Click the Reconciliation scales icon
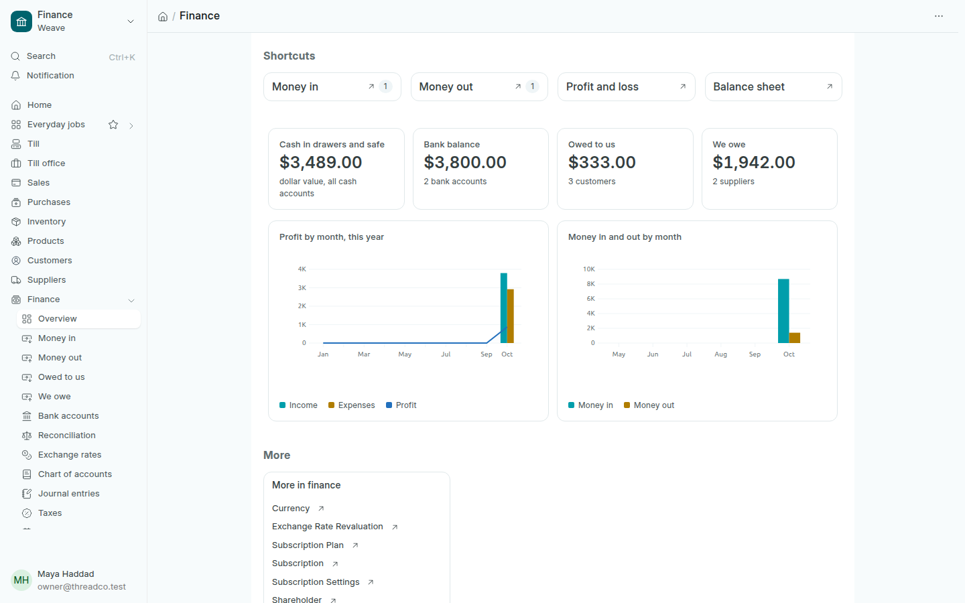Screen dimensions: 965x603 click(27, 435)
